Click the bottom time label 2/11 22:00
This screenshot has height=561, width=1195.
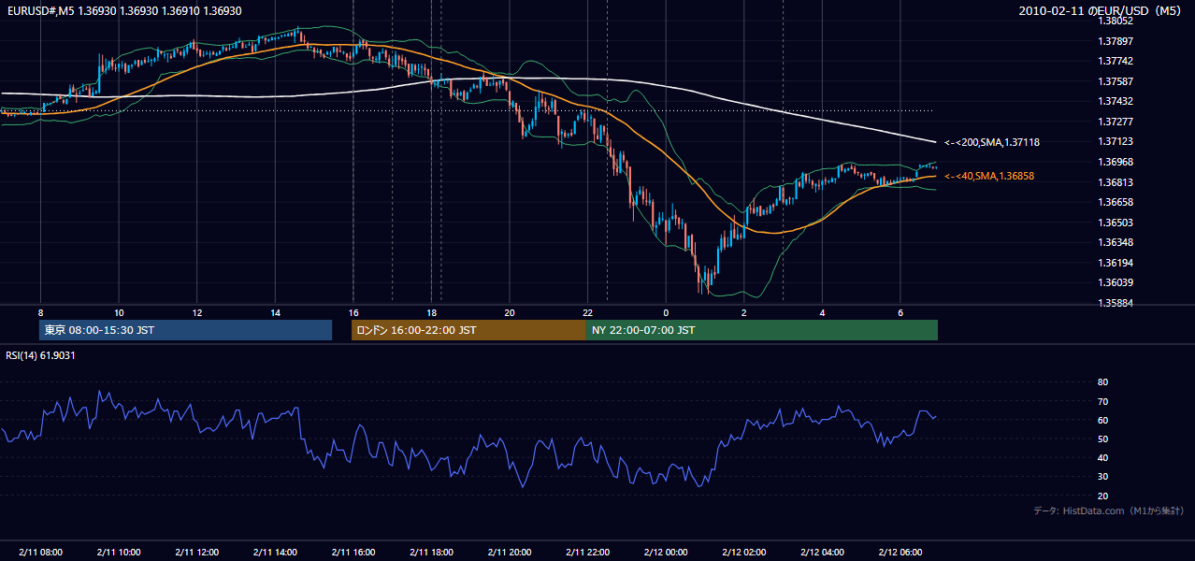(x=587, y=552)
